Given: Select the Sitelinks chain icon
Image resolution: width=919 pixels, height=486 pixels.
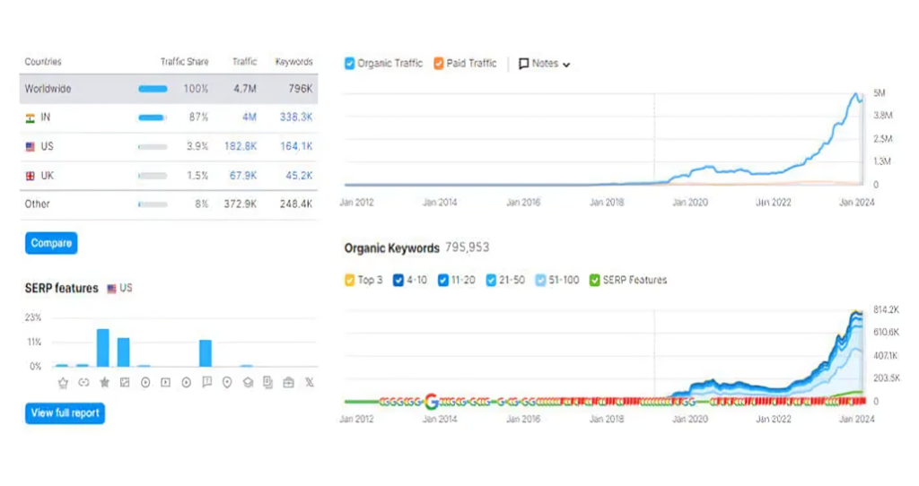Looking at the screenshot, I should 83,383.
